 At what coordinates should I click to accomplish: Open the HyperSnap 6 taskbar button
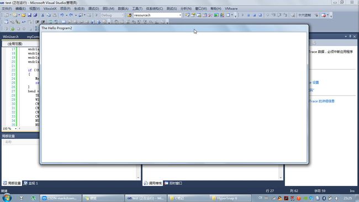[230, 198]
